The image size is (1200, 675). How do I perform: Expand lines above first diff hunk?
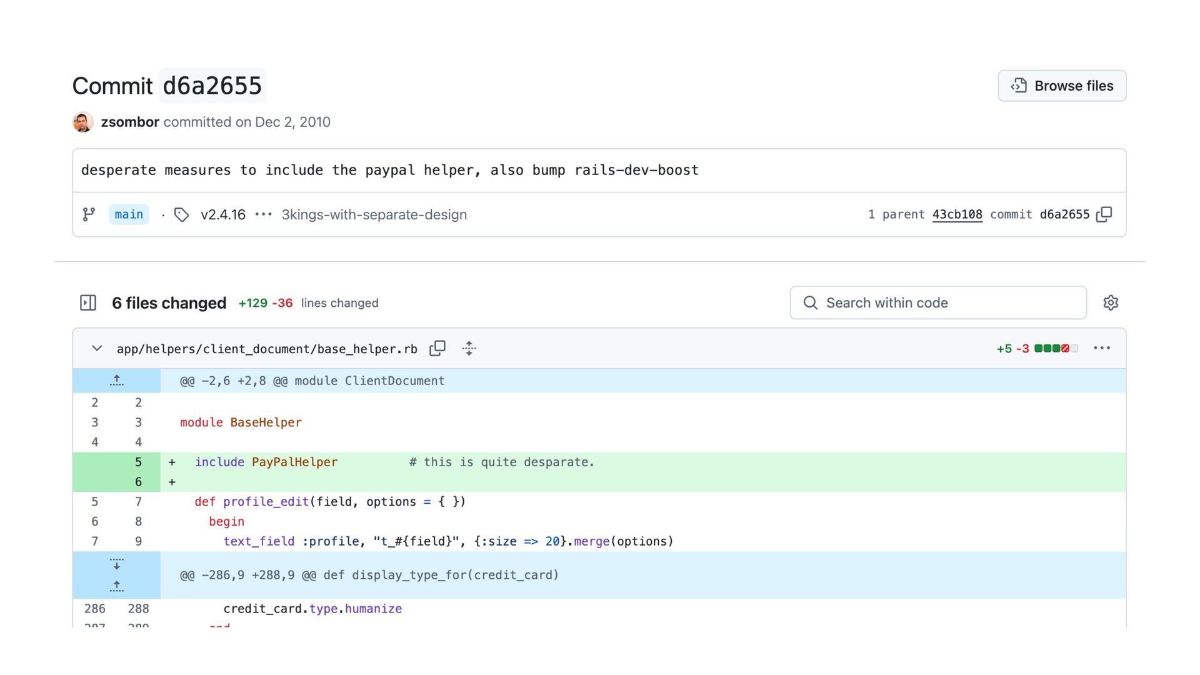click(117, 381)
